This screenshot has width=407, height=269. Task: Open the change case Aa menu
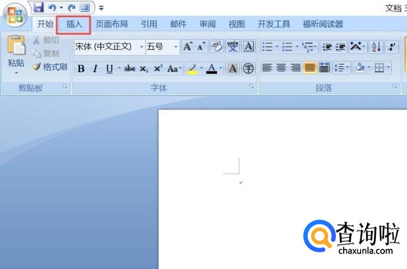tap(174, 68)
